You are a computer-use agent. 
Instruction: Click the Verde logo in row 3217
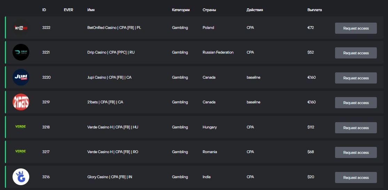(x=21, y=151)
